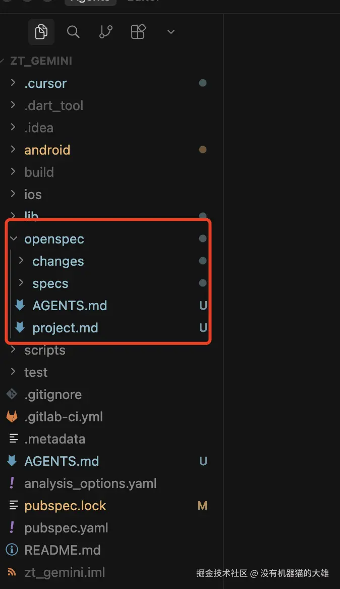Collapse the ZT_GEMINI workspace root
The image size is (340, 589).
(x=4, y=61)
